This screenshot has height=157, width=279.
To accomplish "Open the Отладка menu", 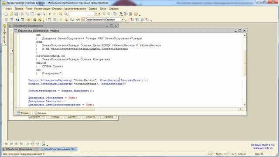I will [57, 9].
